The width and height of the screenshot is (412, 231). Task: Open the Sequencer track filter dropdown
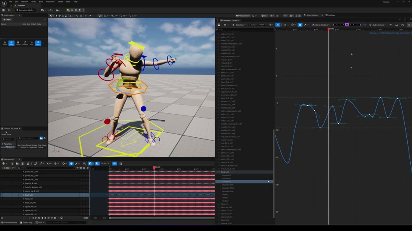[13, 168]
